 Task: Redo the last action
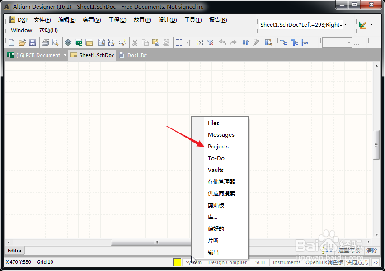(x=233, y=43)
